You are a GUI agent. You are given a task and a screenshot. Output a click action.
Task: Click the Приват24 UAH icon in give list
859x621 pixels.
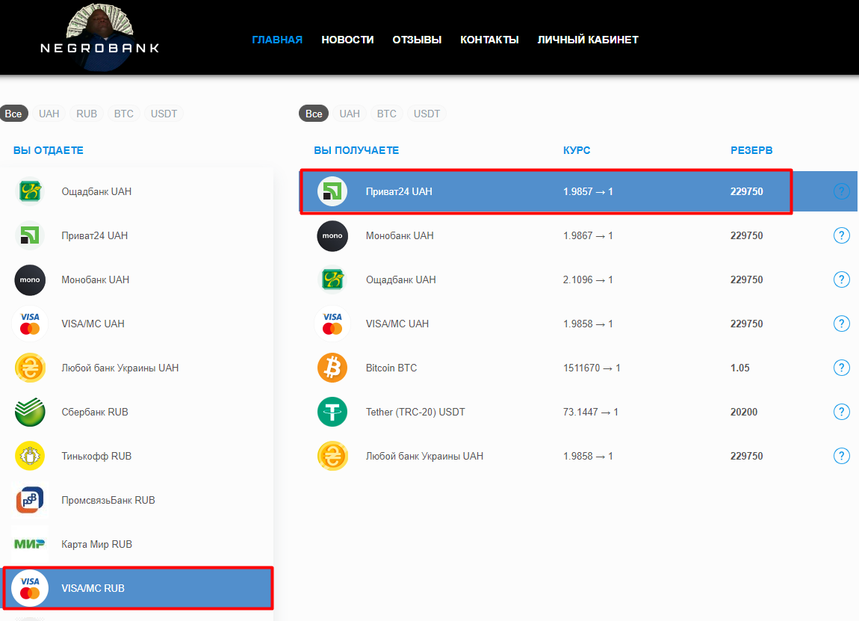point(30,235)
